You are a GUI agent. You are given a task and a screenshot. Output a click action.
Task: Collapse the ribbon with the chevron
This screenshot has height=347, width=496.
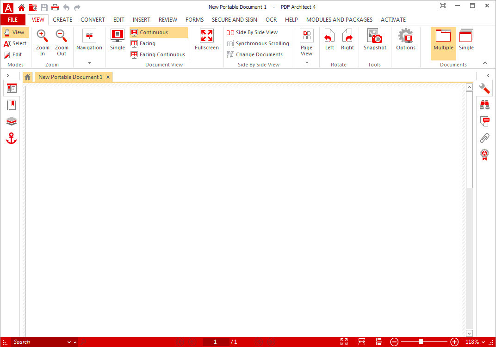point(485,63)
